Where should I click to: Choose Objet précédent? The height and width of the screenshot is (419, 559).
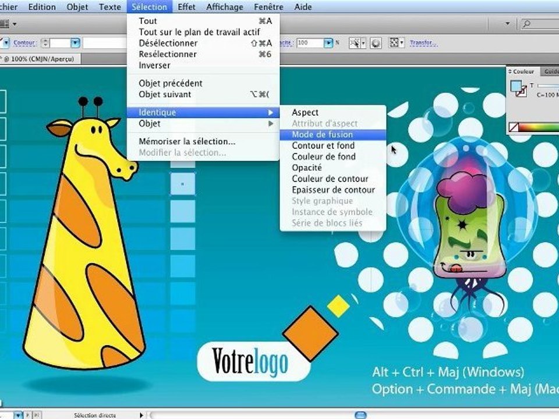coord(203,83)
